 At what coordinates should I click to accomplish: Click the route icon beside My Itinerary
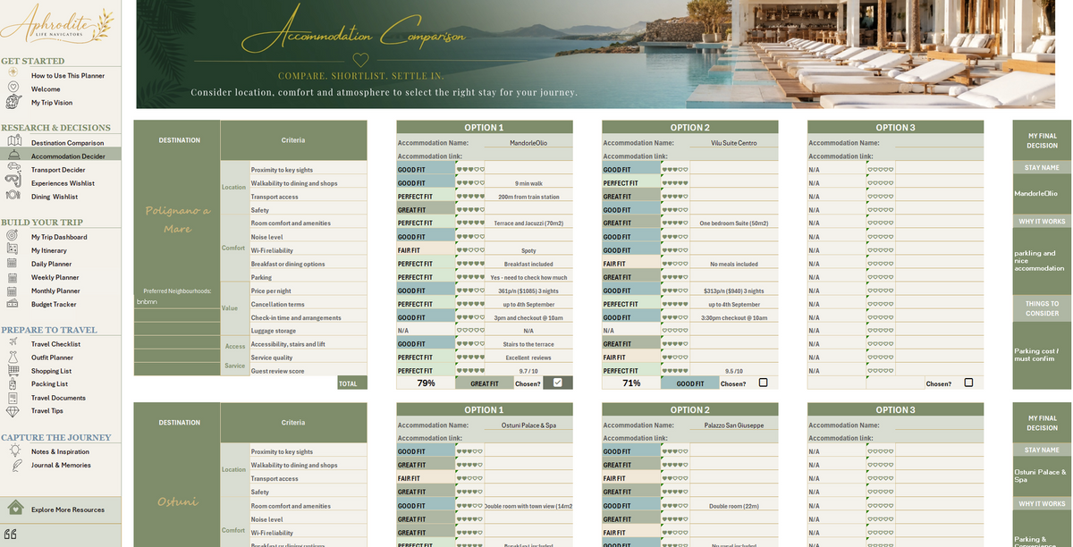pos(13,249)
